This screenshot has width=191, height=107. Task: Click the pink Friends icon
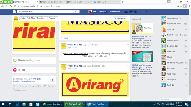tap(15, 70)
